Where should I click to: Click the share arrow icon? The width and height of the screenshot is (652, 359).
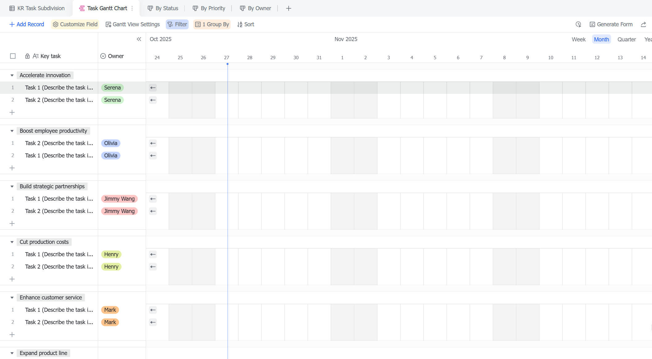[x=643, y=24]
